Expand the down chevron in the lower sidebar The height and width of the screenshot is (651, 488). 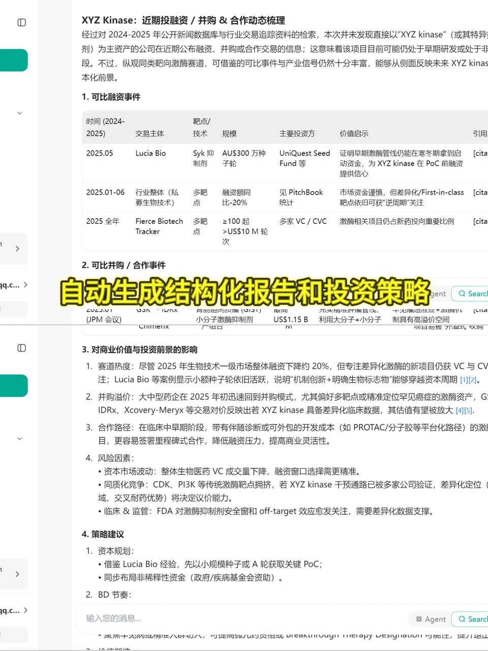(20, 438)
